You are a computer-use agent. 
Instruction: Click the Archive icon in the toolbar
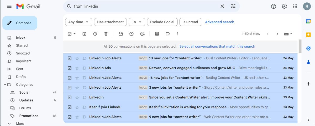(84, 34)
